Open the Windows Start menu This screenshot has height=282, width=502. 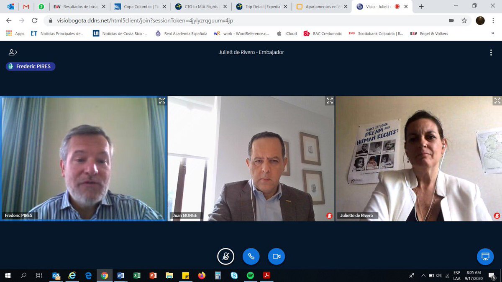pyautogui.click(x=8, y=275)
